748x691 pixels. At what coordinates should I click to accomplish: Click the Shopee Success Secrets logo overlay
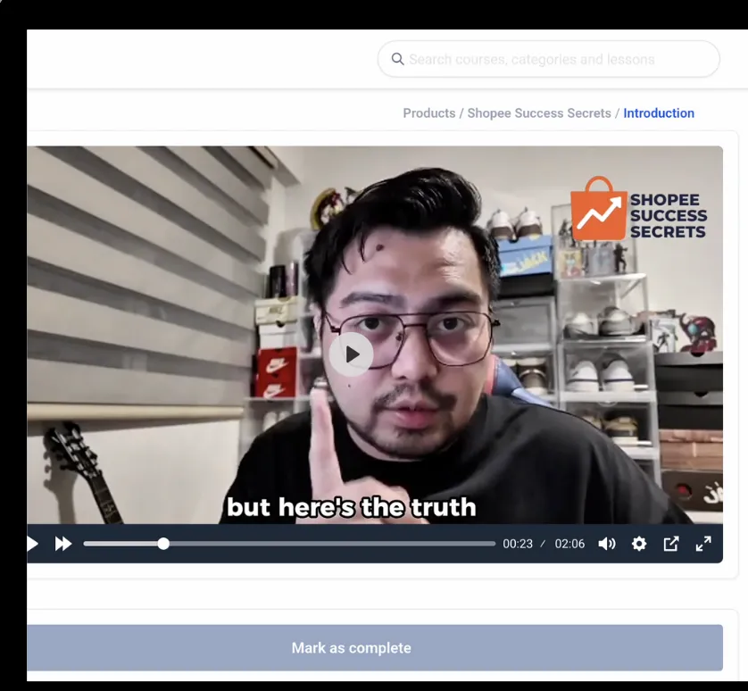pyautogui.click(x=639, y=209)
